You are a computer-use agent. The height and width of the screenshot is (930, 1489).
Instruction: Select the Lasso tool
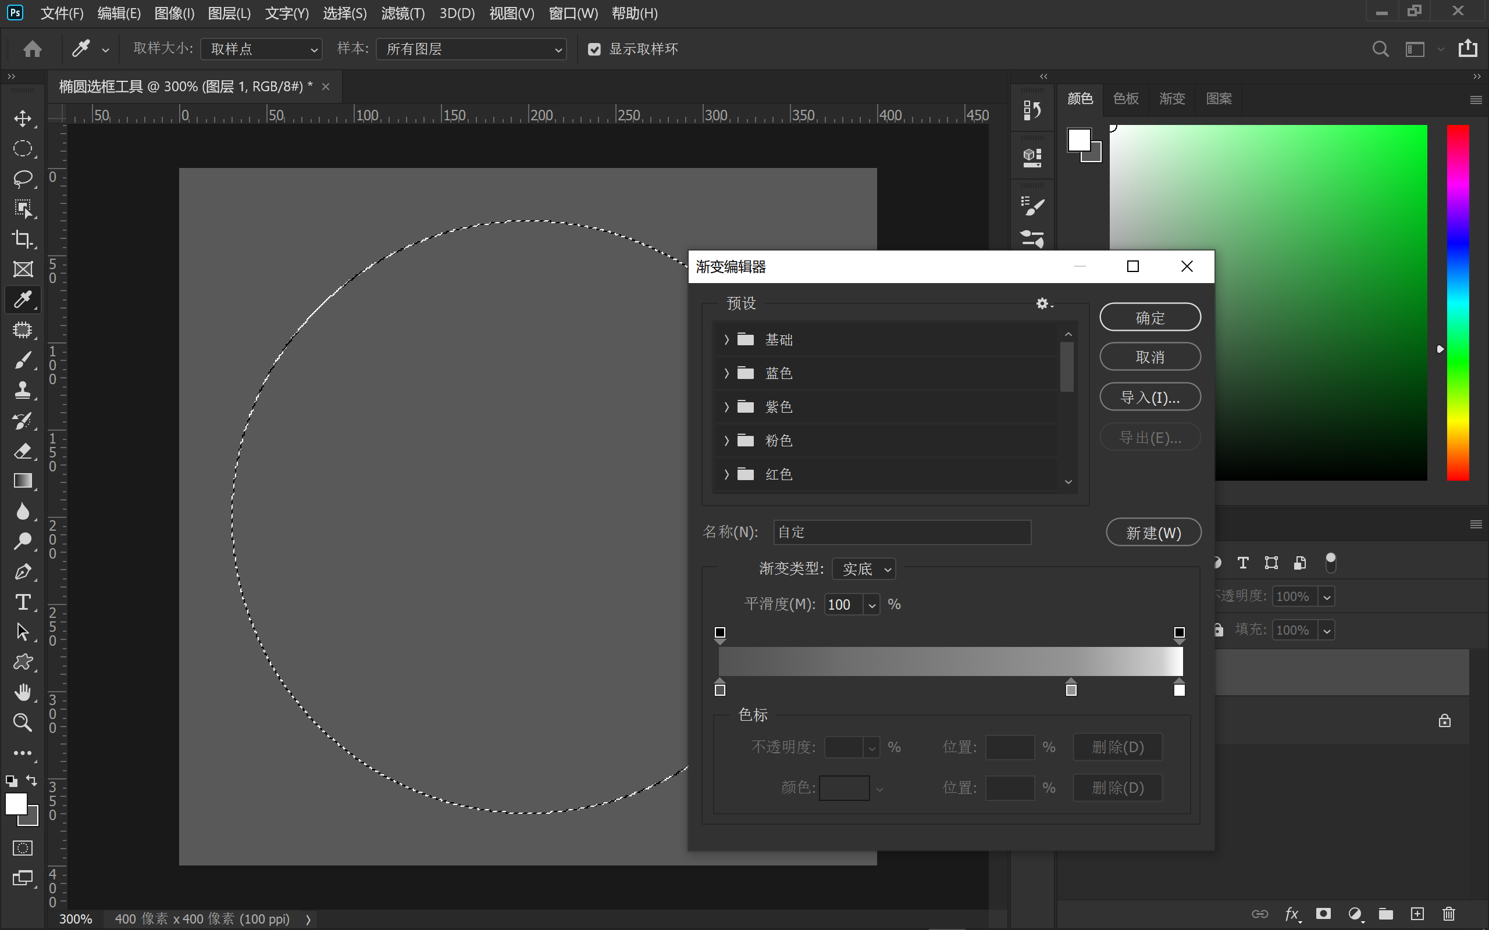tap(23, 178)
